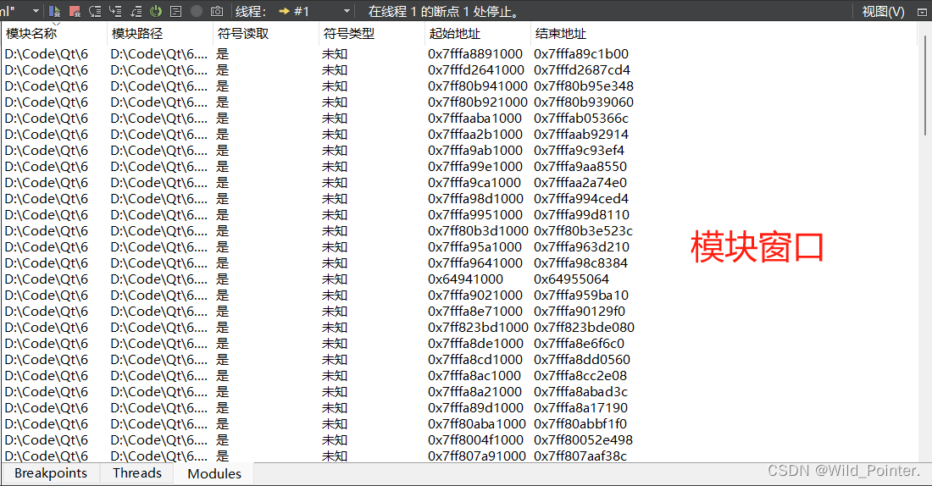Screen dimensions: 932x486
Task: Select start address 0x7fffa9951000
Action: pyautogui.click(x=475, y=214)
